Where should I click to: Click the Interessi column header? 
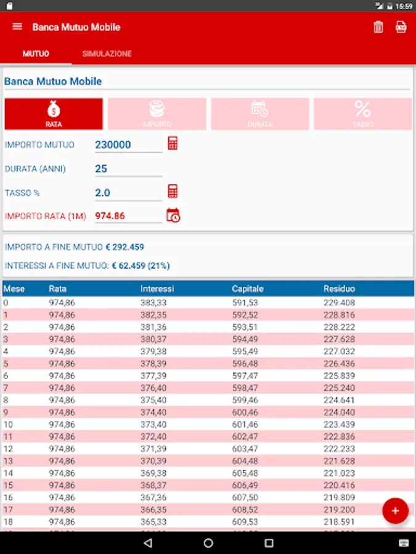click(157, 289)
